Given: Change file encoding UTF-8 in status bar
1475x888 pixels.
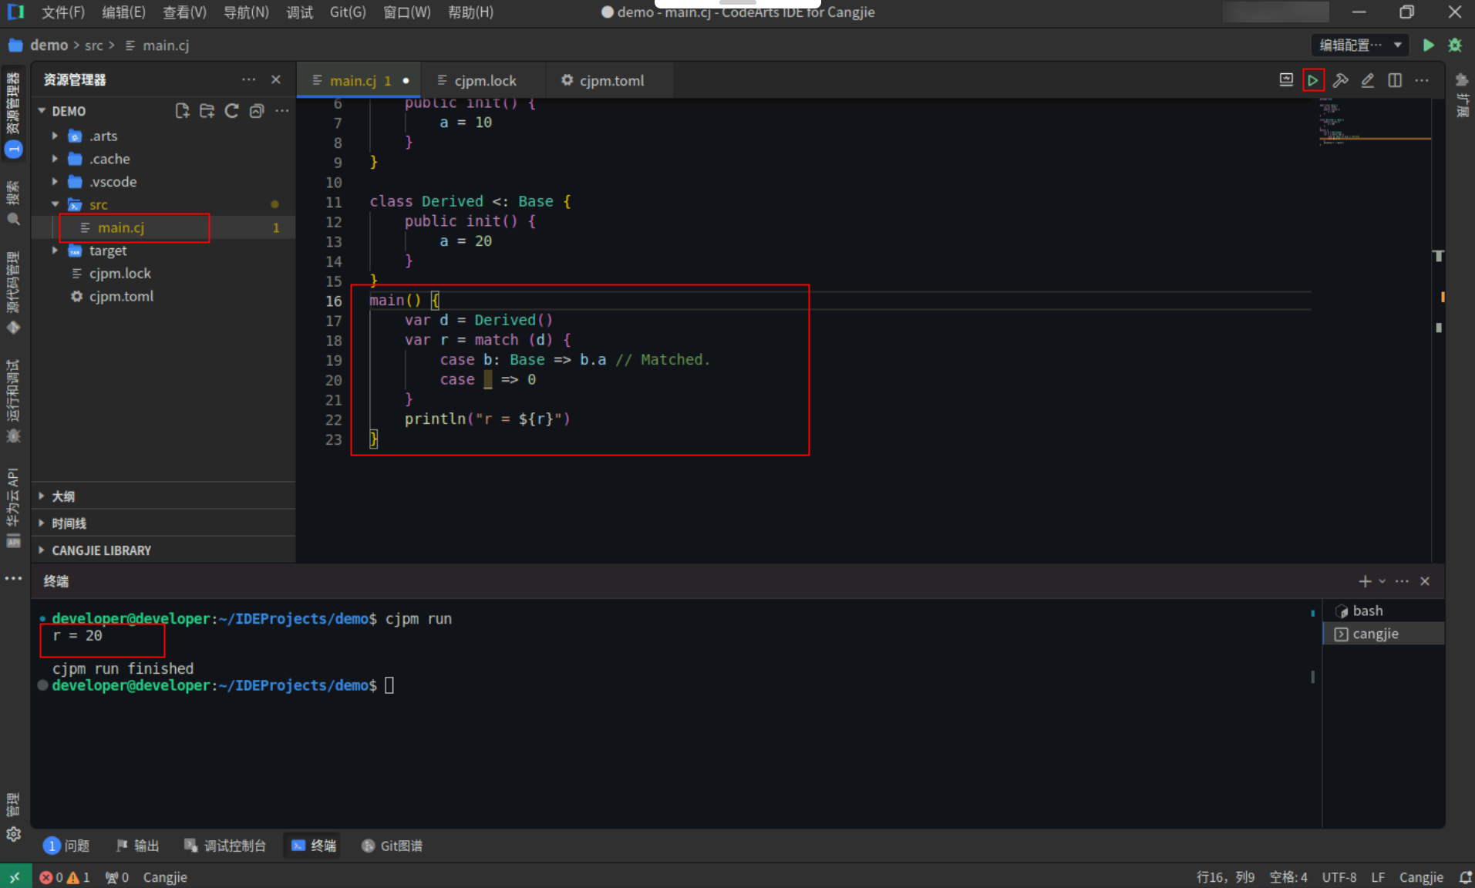Looking at the screenshot, I should (x=1339, y=877).
